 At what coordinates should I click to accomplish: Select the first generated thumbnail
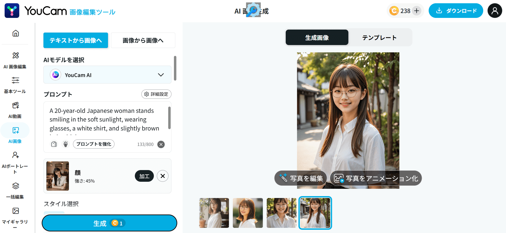pyautogui.click(x=214, y=213)
